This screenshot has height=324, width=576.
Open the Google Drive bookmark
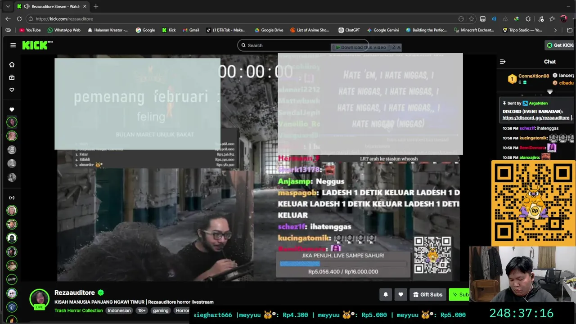tap(269, 30)
